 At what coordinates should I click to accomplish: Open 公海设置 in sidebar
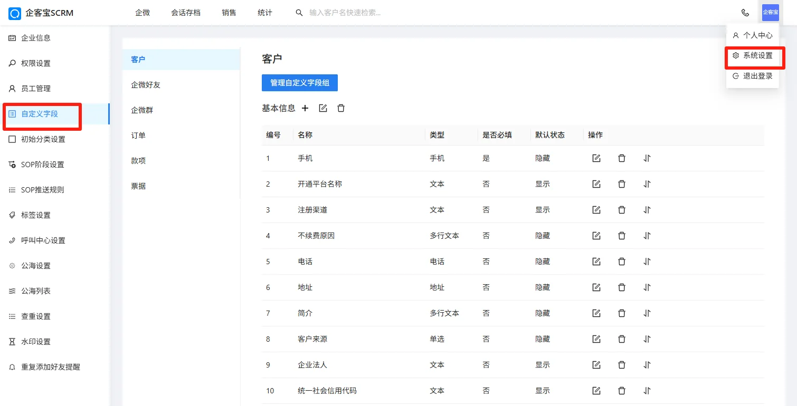coord(55,266)
